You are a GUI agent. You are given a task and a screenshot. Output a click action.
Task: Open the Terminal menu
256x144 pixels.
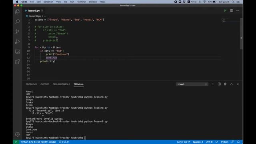click(x=82, y=2)
